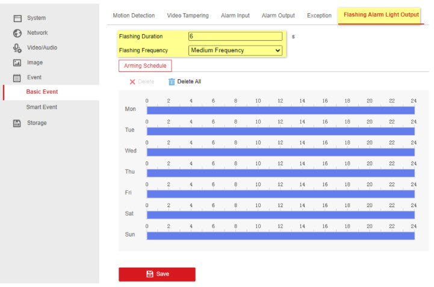The height and width of the screenshot is (287, 434).
Task: Switch to the Motion Detection tab
Action: point(134,16)
